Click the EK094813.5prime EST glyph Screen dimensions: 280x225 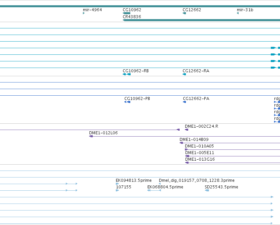(117, 184)
